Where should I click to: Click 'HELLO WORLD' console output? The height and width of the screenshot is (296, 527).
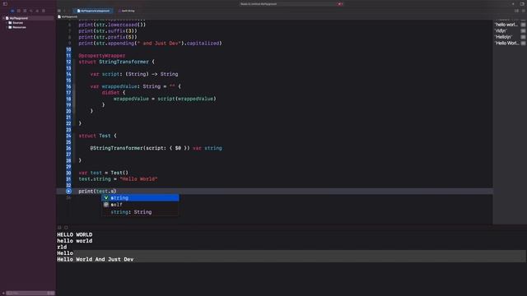[75, 234]
